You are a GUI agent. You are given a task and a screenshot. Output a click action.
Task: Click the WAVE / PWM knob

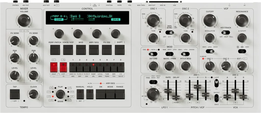pyautogui.click(x=169, y=66)
